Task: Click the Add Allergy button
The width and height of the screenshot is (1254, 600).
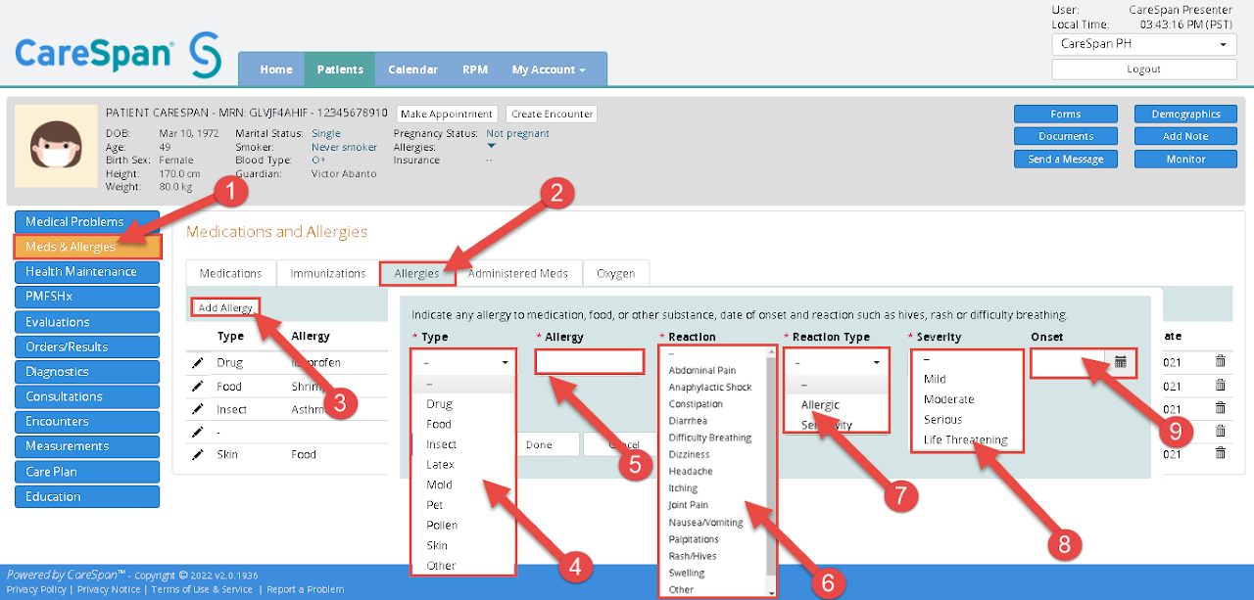Action: 225,307
